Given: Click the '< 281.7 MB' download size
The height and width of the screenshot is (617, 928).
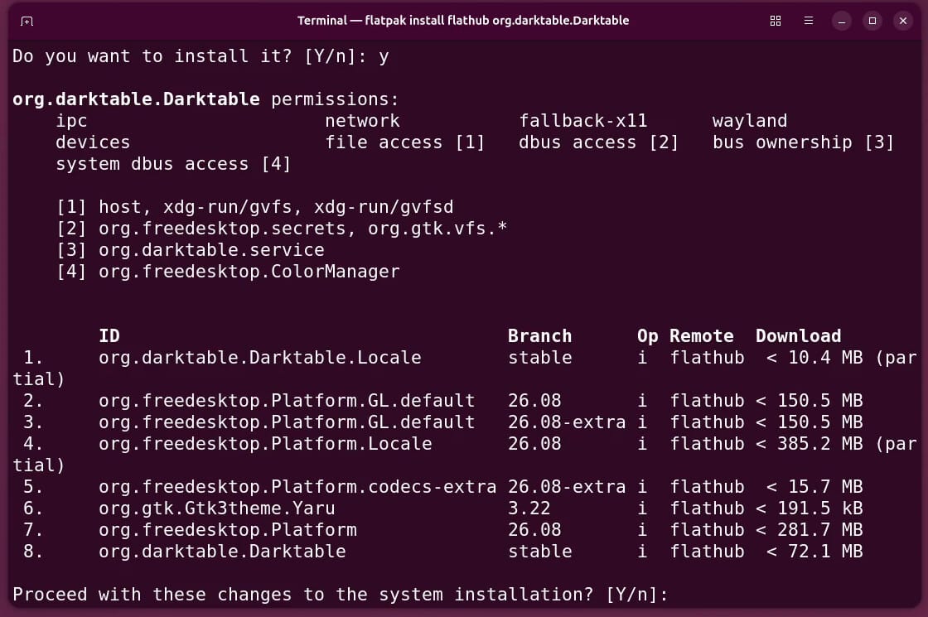Looking at the screenshot, I should (x=809, y=529).
